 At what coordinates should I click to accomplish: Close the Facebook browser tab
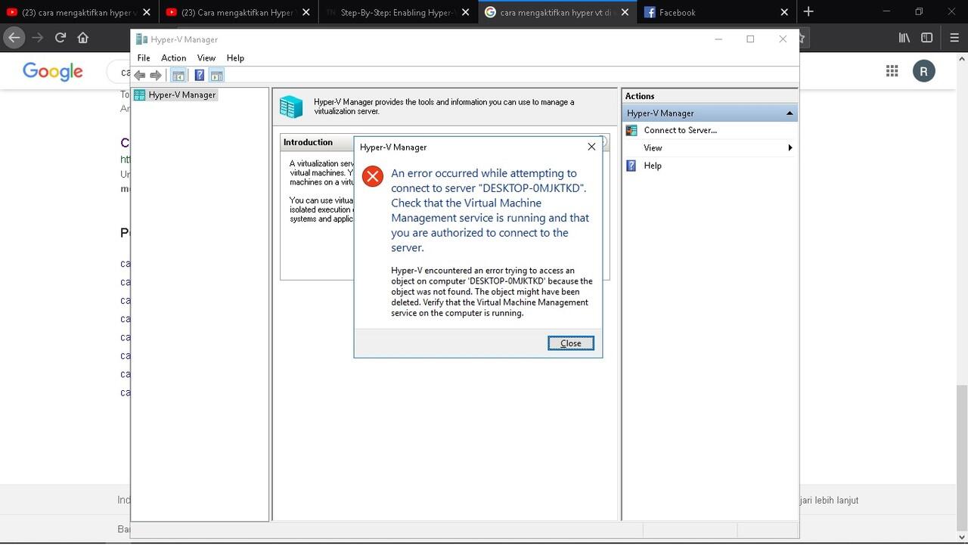(784, 12)
